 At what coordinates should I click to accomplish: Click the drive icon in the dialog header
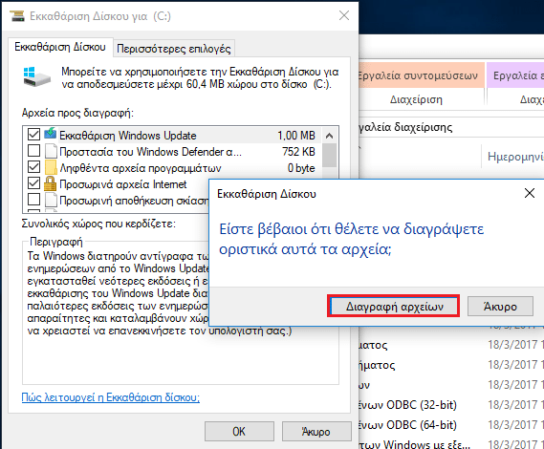37,77
